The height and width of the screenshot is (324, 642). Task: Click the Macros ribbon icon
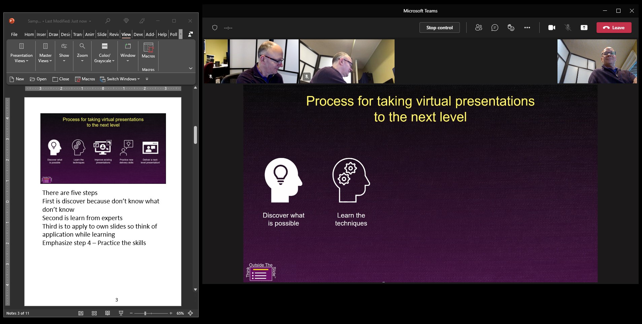click(x=148, y=50)
